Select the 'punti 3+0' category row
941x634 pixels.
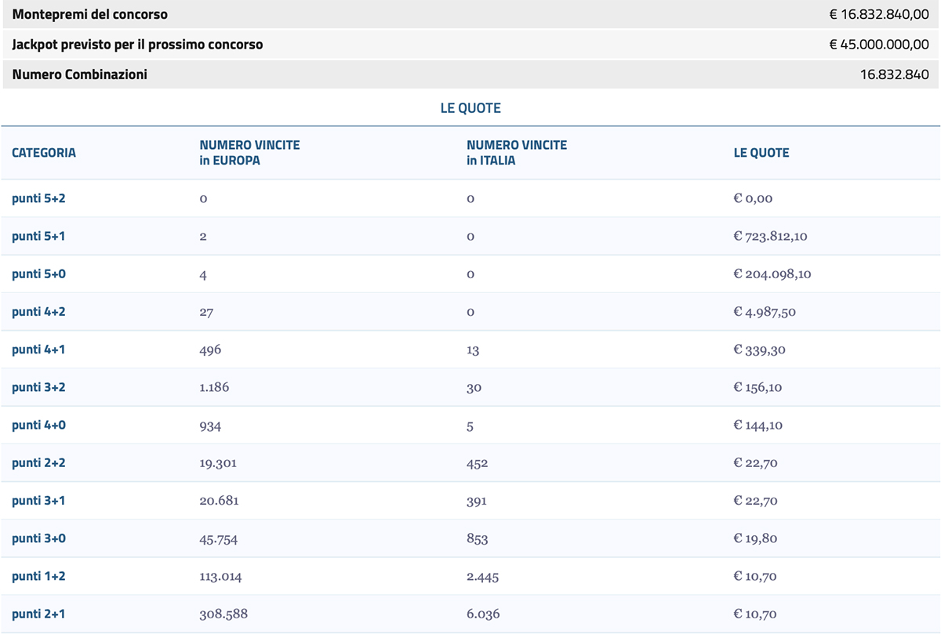(x=470, y=538)
